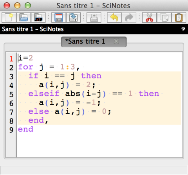Cut selection with scissors icon
Screen dimensions: 188x175
pyautogui.click(x=149, y=18)
